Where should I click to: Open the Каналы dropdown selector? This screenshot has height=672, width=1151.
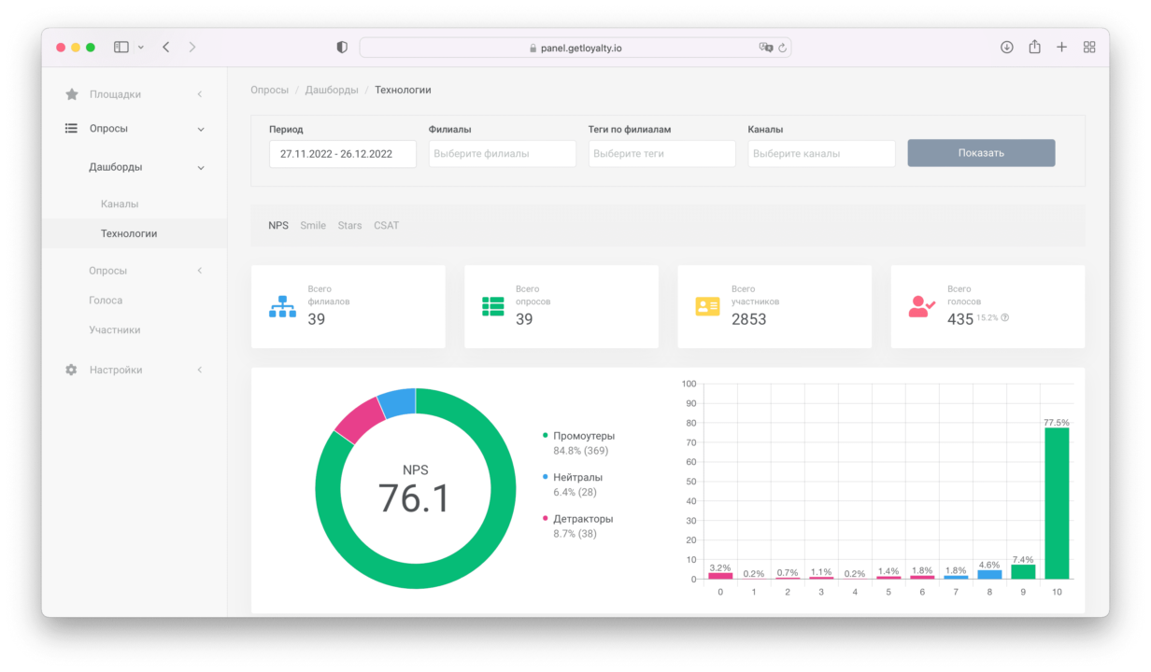(821, 154)
